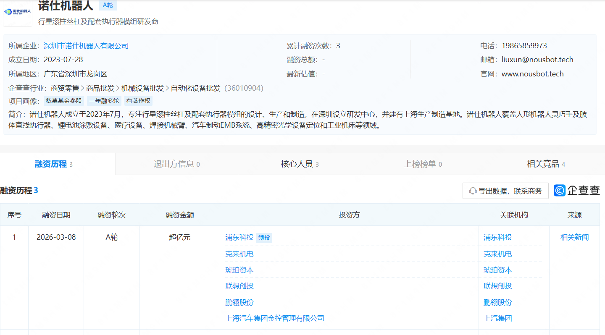This screenshot has width=605, height=335.
Task: Click the export data contact business button
Action: [x=505, y=191]
